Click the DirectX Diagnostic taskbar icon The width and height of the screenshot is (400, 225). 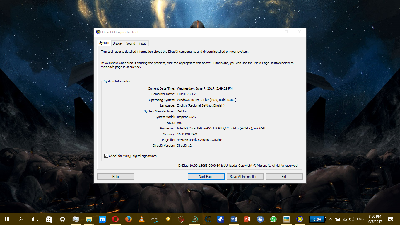tap(300, 219)
